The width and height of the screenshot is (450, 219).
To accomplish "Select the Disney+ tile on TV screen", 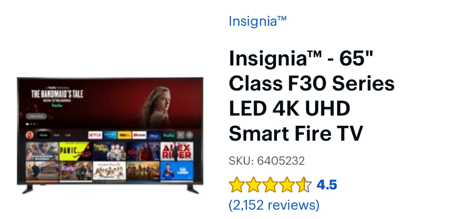I will click(154, 135).
